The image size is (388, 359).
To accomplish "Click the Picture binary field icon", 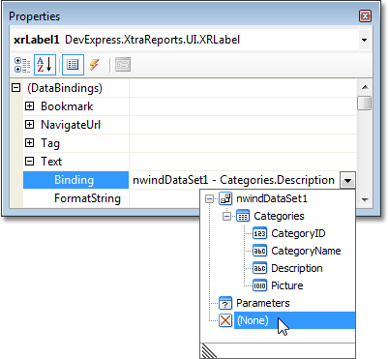I will pyautogui.click(x=260, y=285).
